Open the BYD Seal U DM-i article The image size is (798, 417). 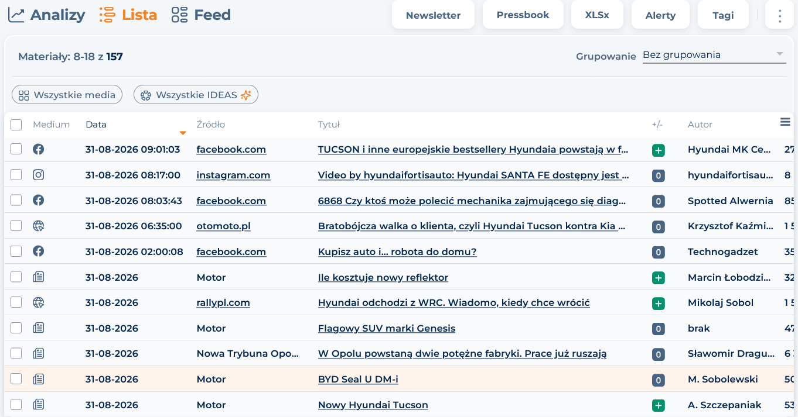[358, 379]
